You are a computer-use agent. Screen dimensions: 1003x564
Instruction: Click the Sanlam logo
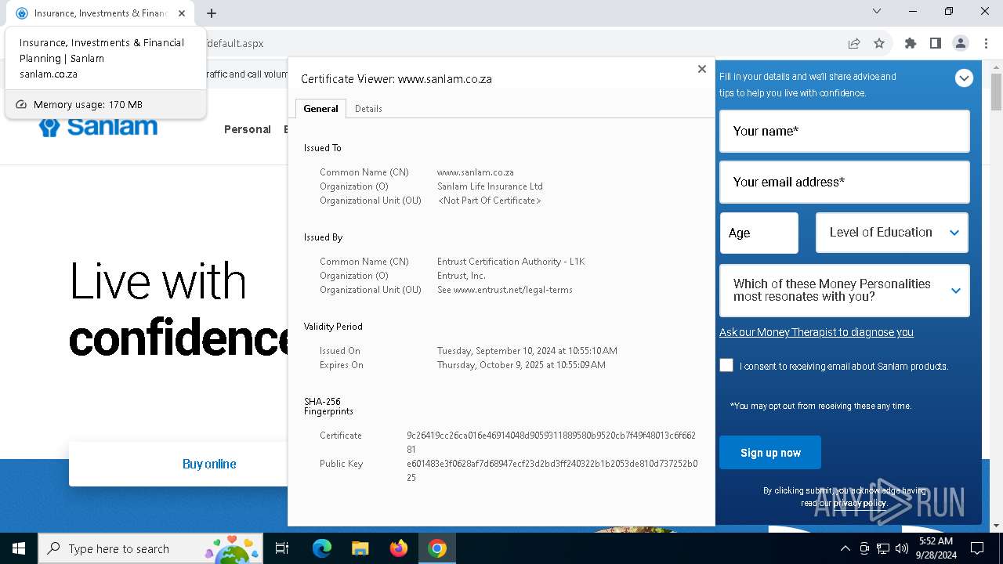98,127
